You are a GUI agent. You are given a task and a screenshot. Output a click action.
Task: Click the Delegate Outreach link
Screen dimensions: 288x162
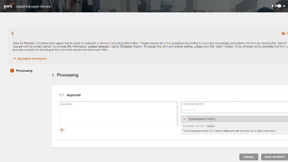[30, 59]
